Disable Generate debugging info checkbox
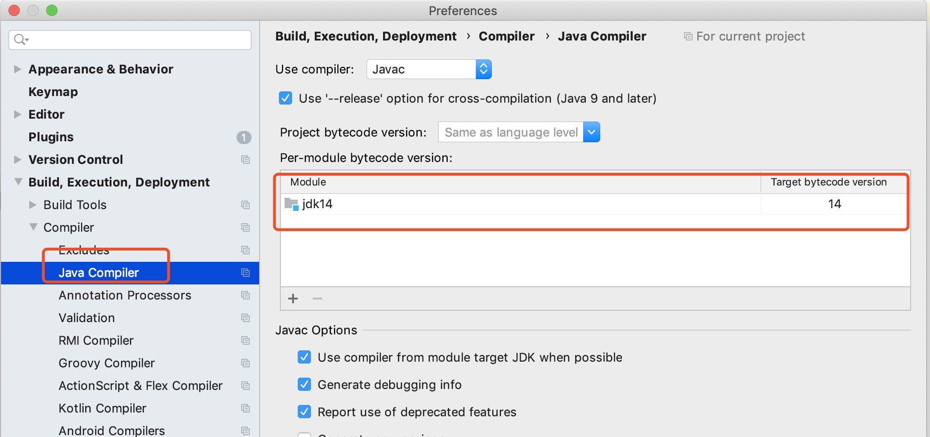 [x=304, y=385]
